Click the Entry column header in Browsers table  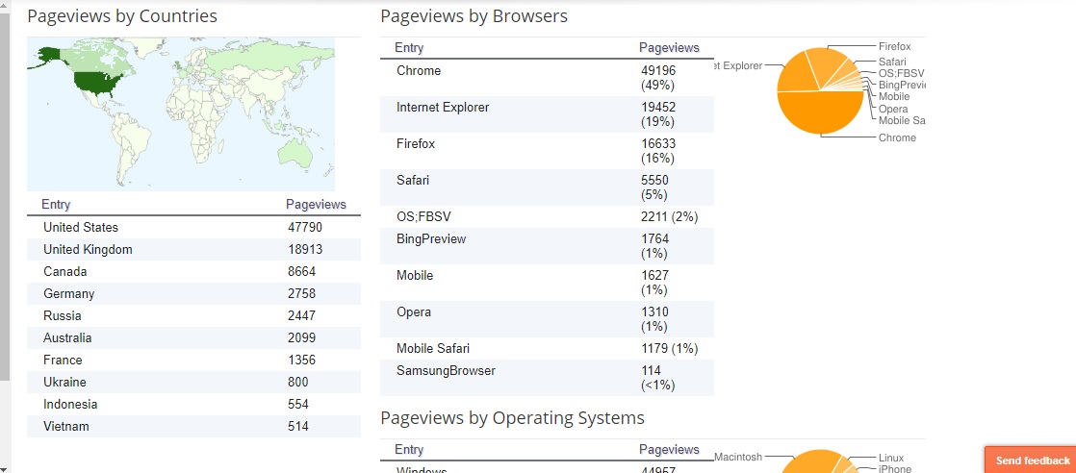click(x=409, y=48)
